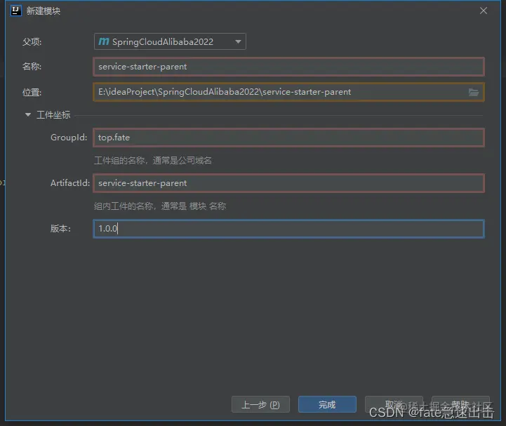Click the ArtifactId label
506x426 pixels.
tap(70, 183)
